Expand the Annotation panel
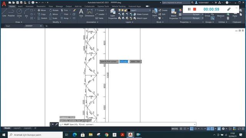The image size is (246, 138). 92,22
